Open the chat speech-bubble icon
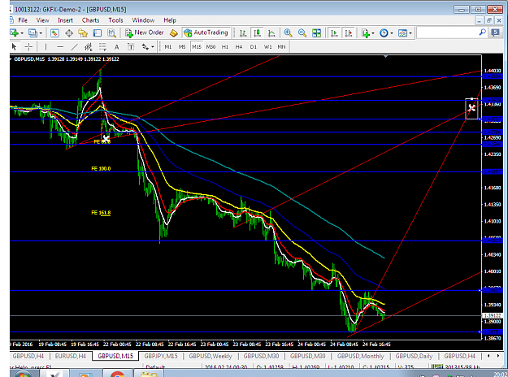 [x=495, y=32]
